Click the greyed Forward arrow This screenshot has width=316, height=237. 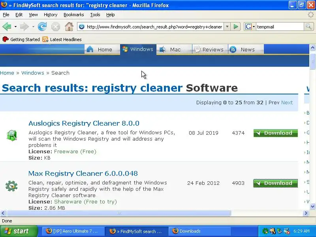[x=24, y=26]
